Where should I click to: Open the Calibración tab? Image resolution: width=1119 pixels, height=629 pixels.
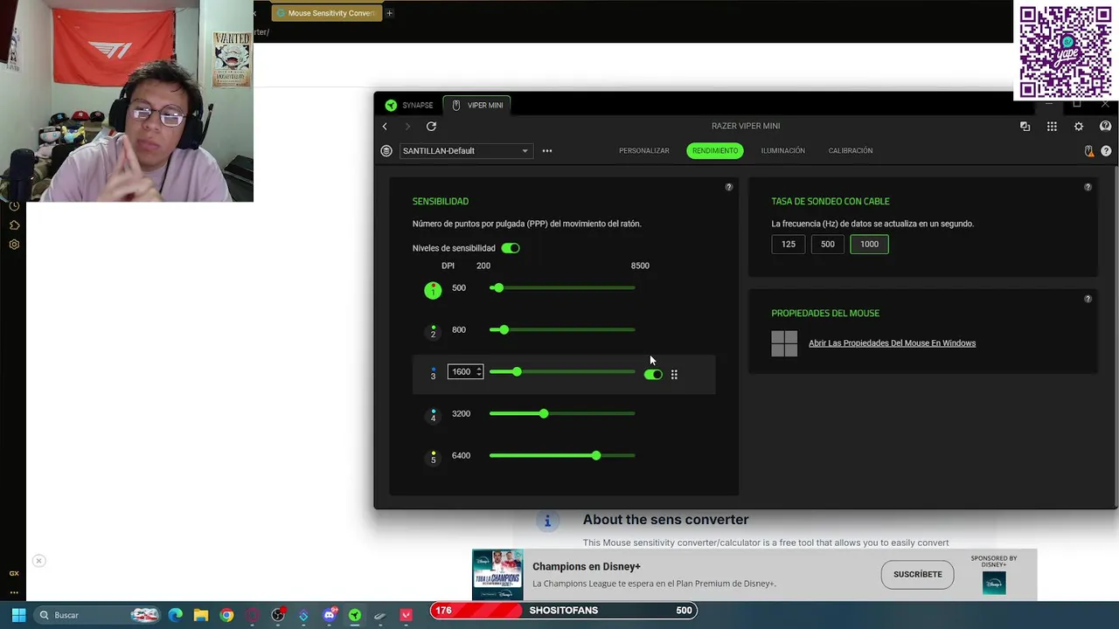[851, 151]
